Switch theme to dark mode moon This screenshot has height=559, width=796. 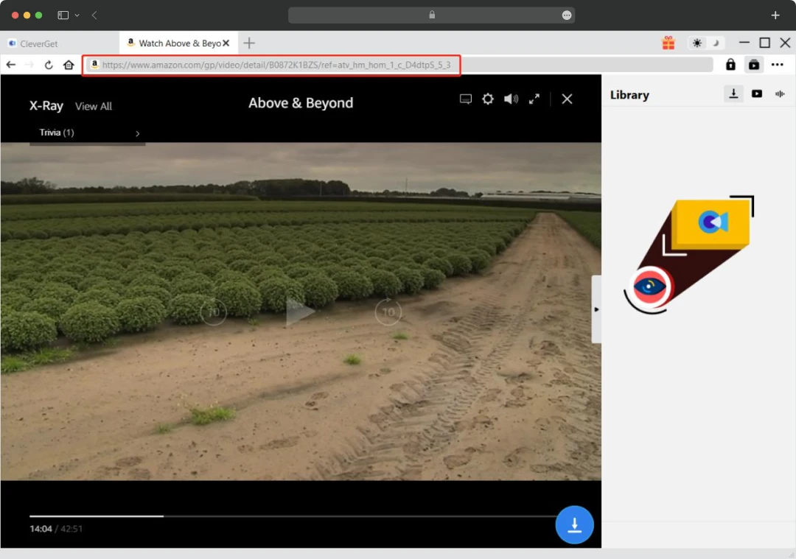[716, 43]
